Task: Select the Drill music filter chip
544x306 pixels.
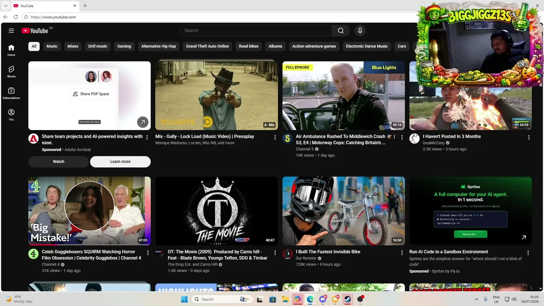Action: [98, 46]
